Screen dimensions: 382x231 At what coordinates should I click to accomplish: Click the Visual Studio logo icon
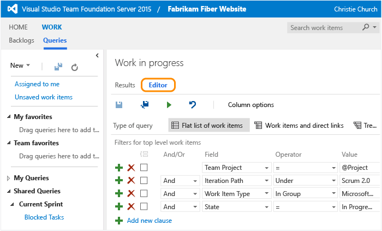coord(13,9)
